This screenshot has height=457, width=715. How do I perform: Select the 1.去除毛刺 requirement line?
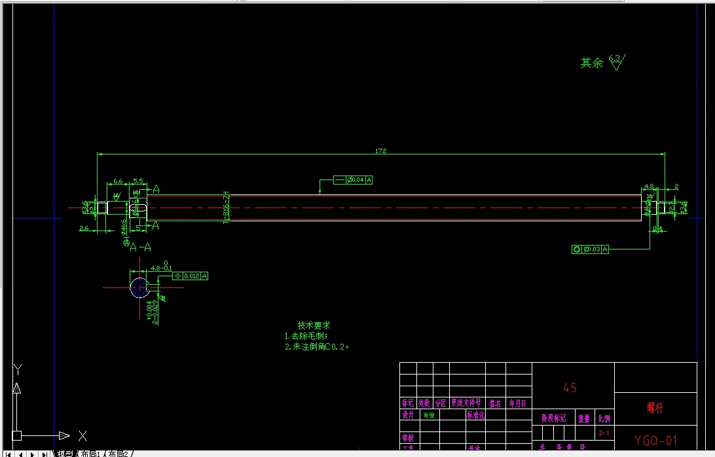306,336
